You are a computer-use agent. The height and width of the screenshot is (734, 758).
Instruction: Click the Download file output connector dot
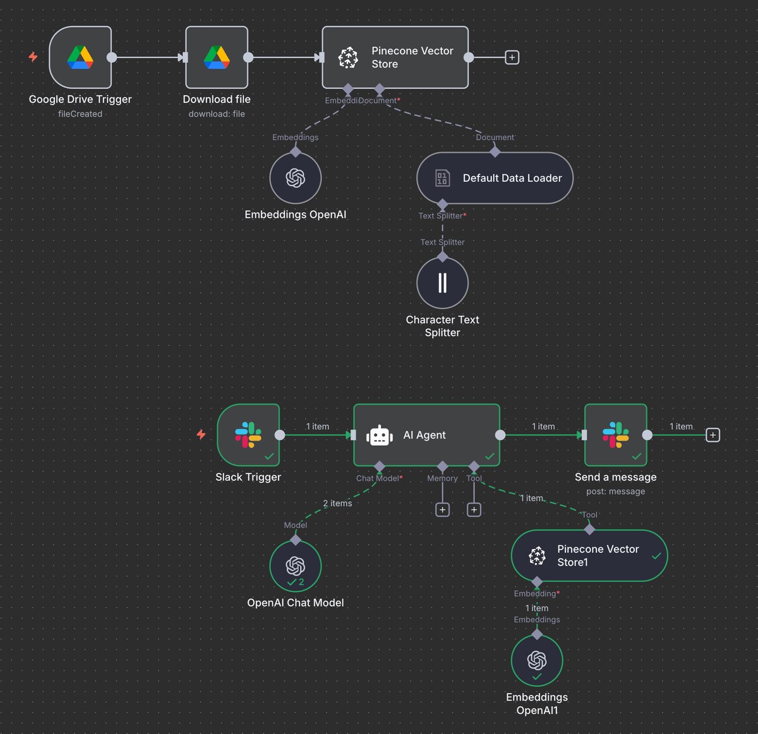pos(248,57)
